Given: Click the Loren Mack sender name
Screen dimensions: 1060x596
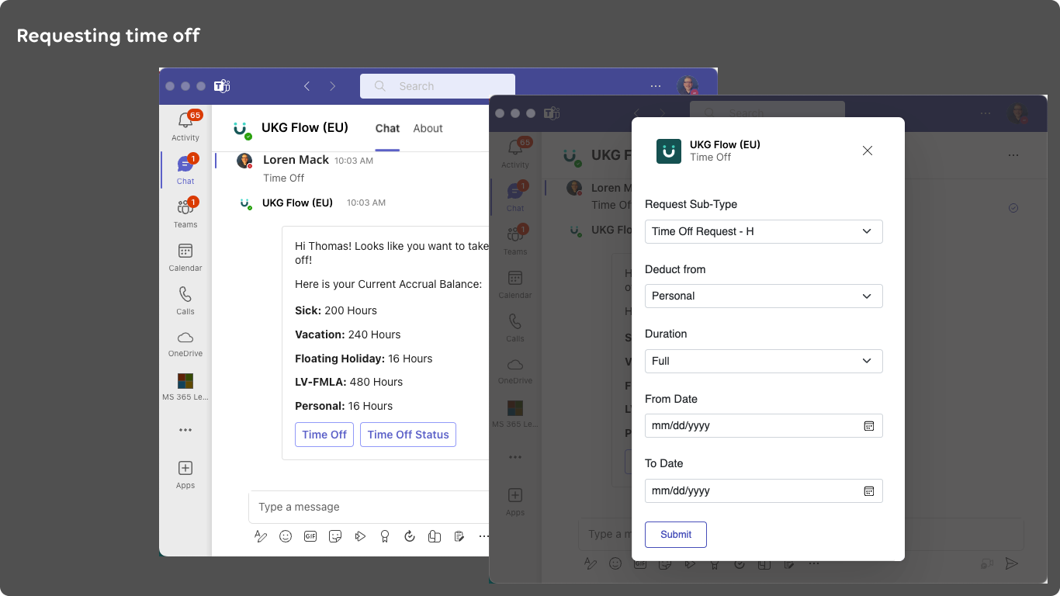Looking at the screenshot, I should click(x=296, y=160).
